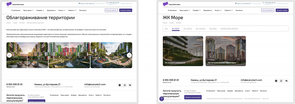Click Галерея breadcrumb on ЖК Море page

point(171,23)
